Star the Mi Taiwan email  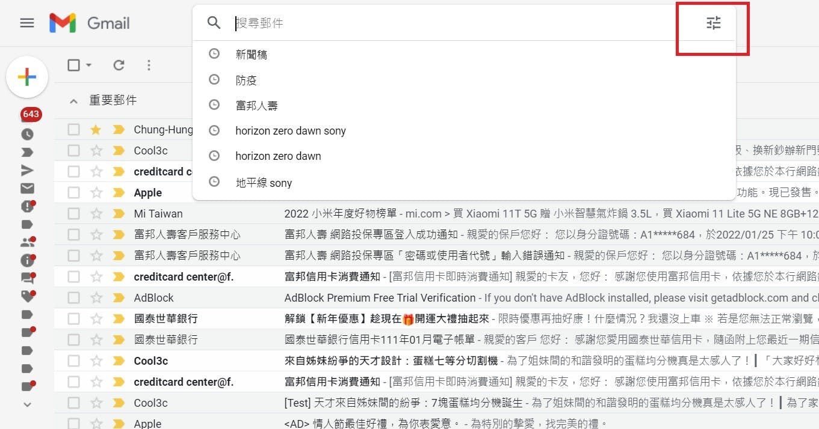[96, 214]
